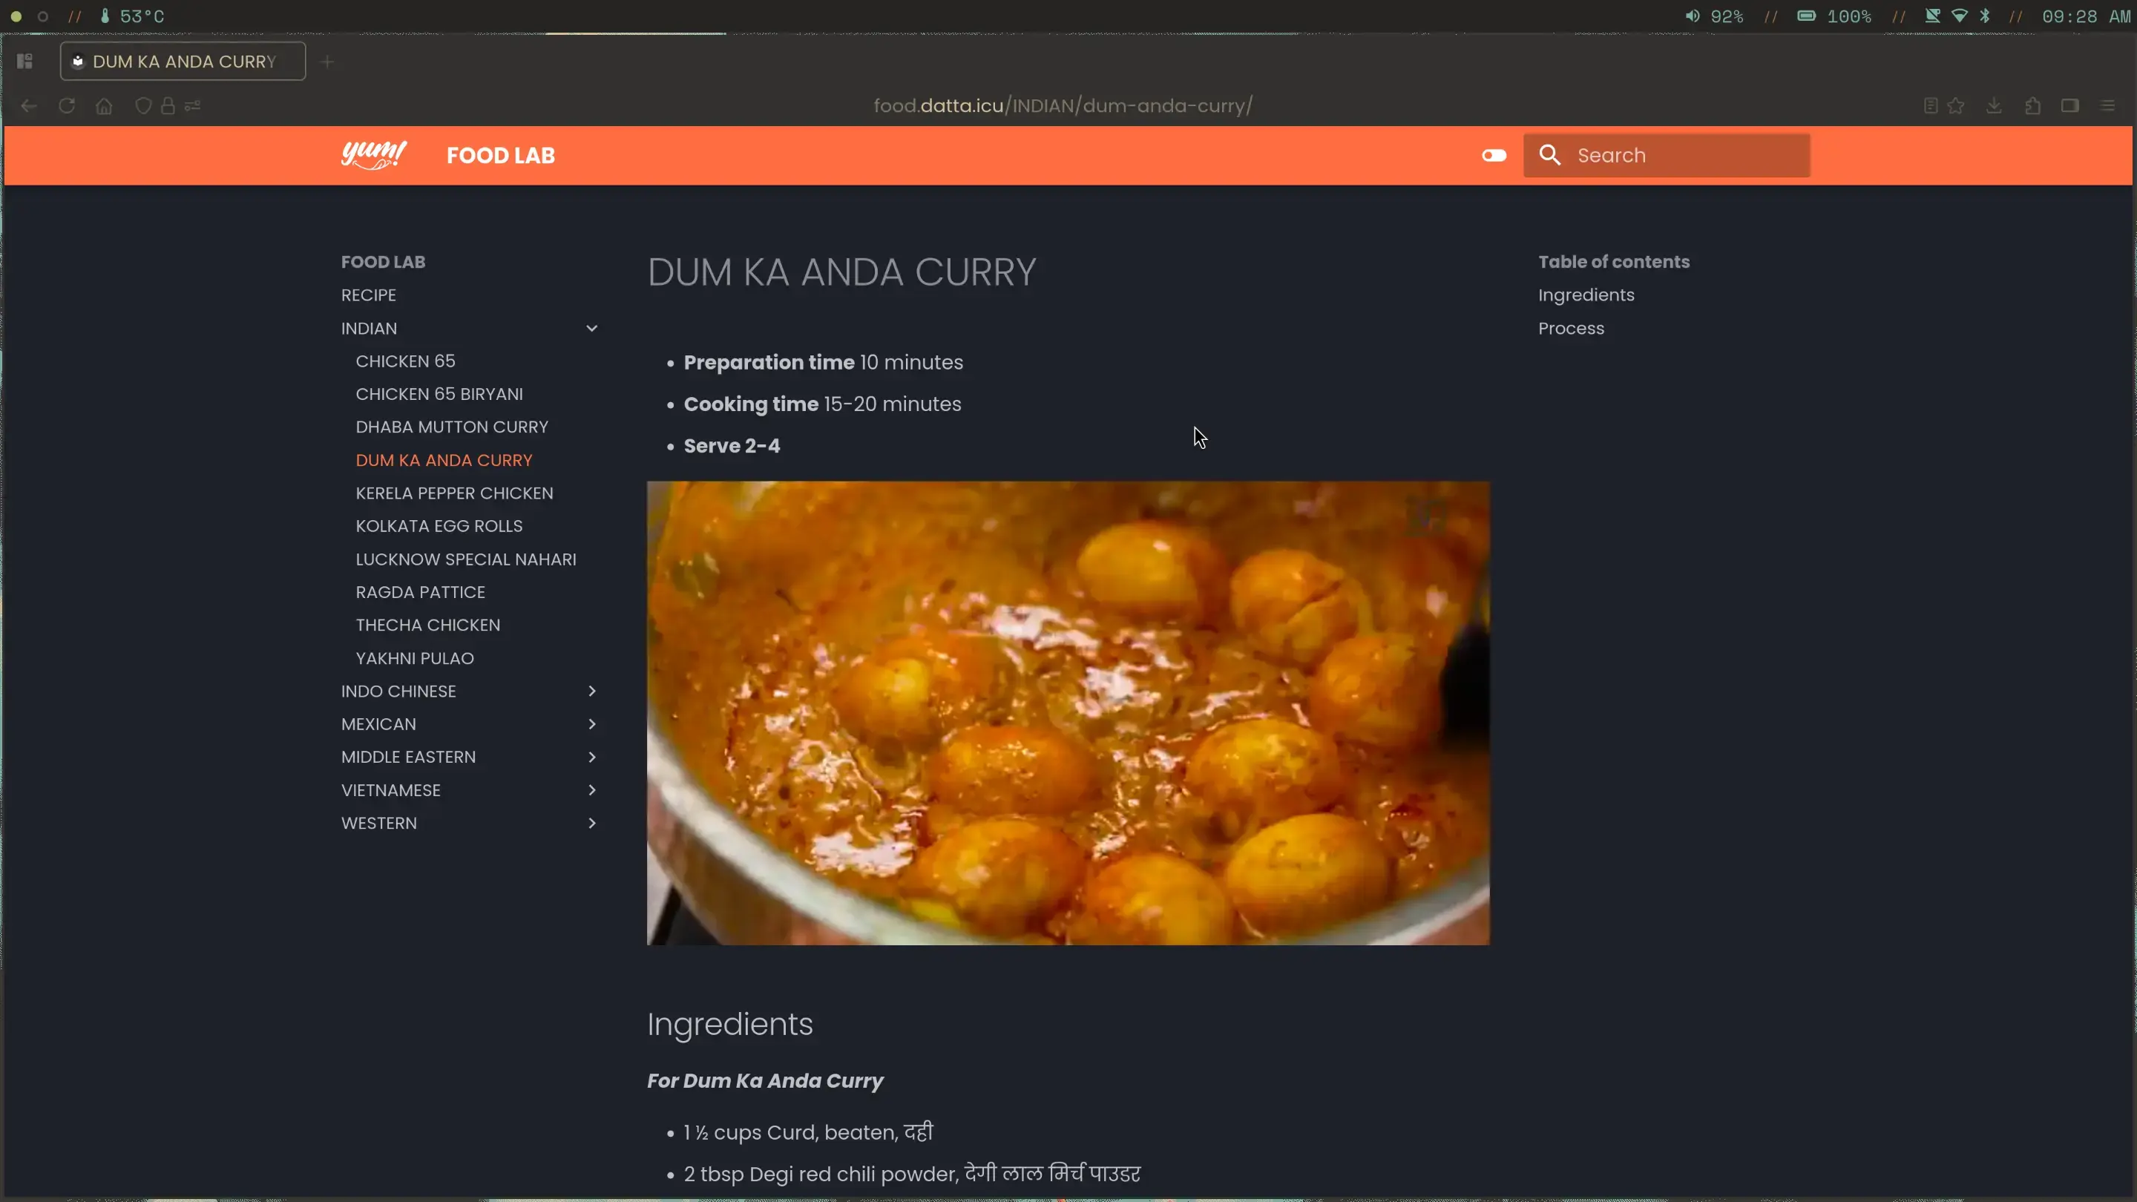Open reader view icon in toolbar
The height and width of the screenshot is (1202, 2137).
pyautogui.click(x=1931, y=106)
